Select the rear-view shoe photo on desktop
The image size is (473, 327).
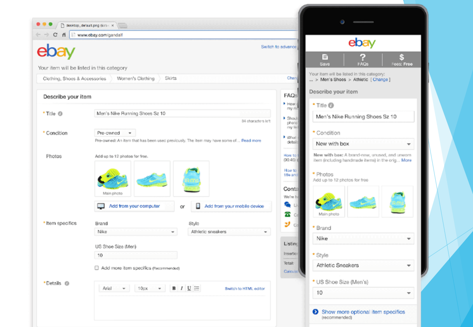coord(191,178)
